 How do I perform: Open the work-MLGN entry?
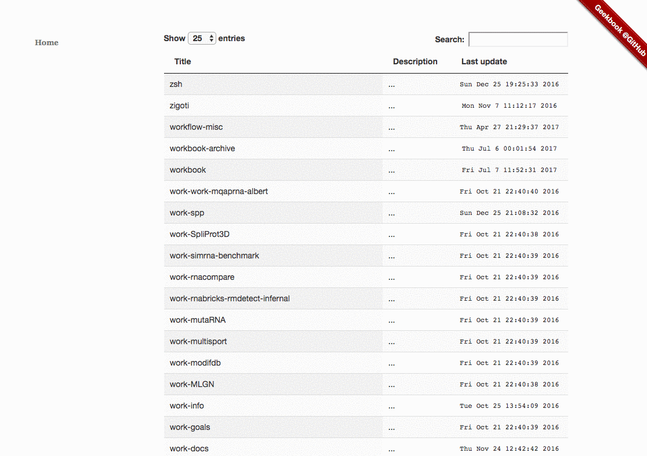(192, 384)
